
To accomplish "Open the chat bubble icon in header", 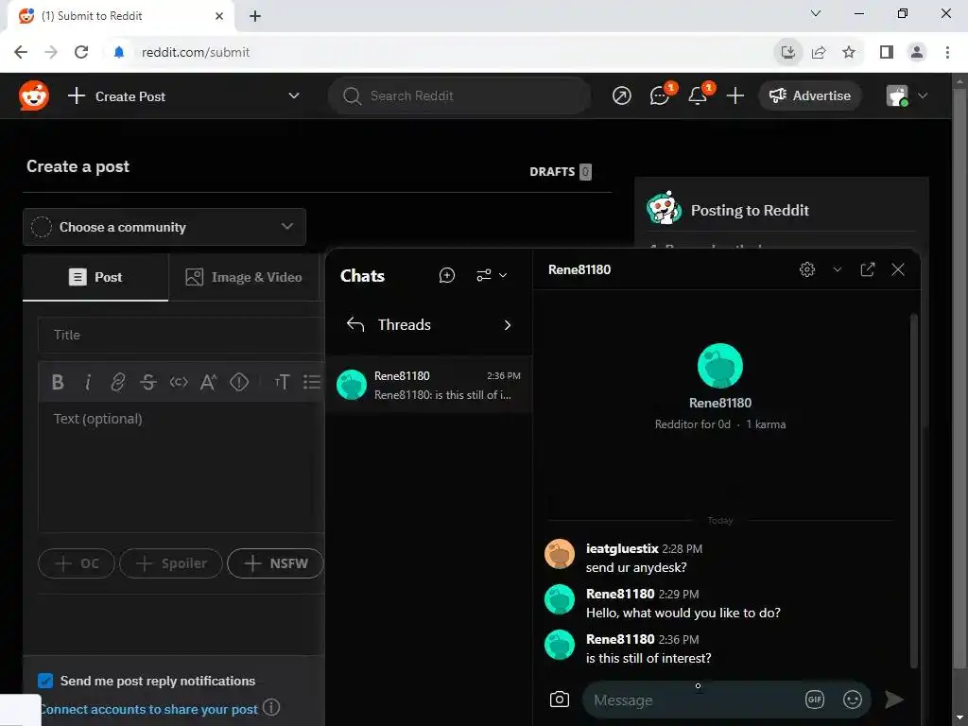I will point(659,95).
